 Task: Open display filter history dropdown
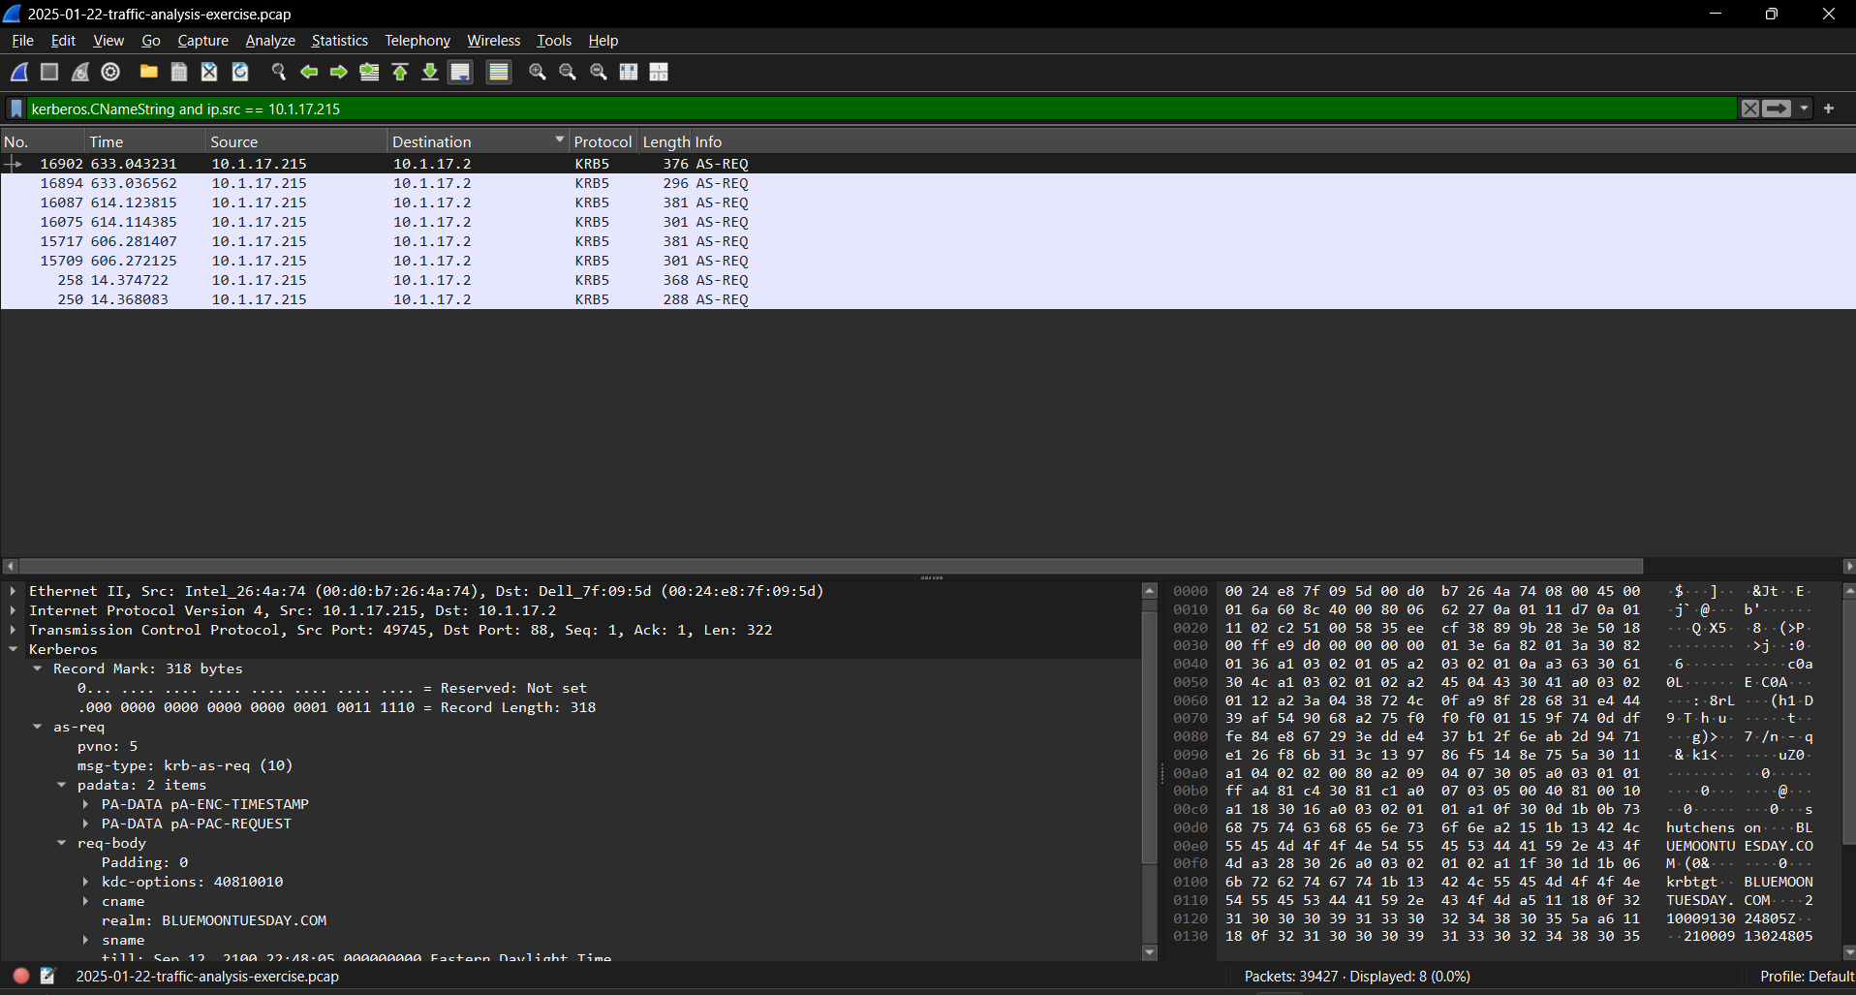(1804, 109)
